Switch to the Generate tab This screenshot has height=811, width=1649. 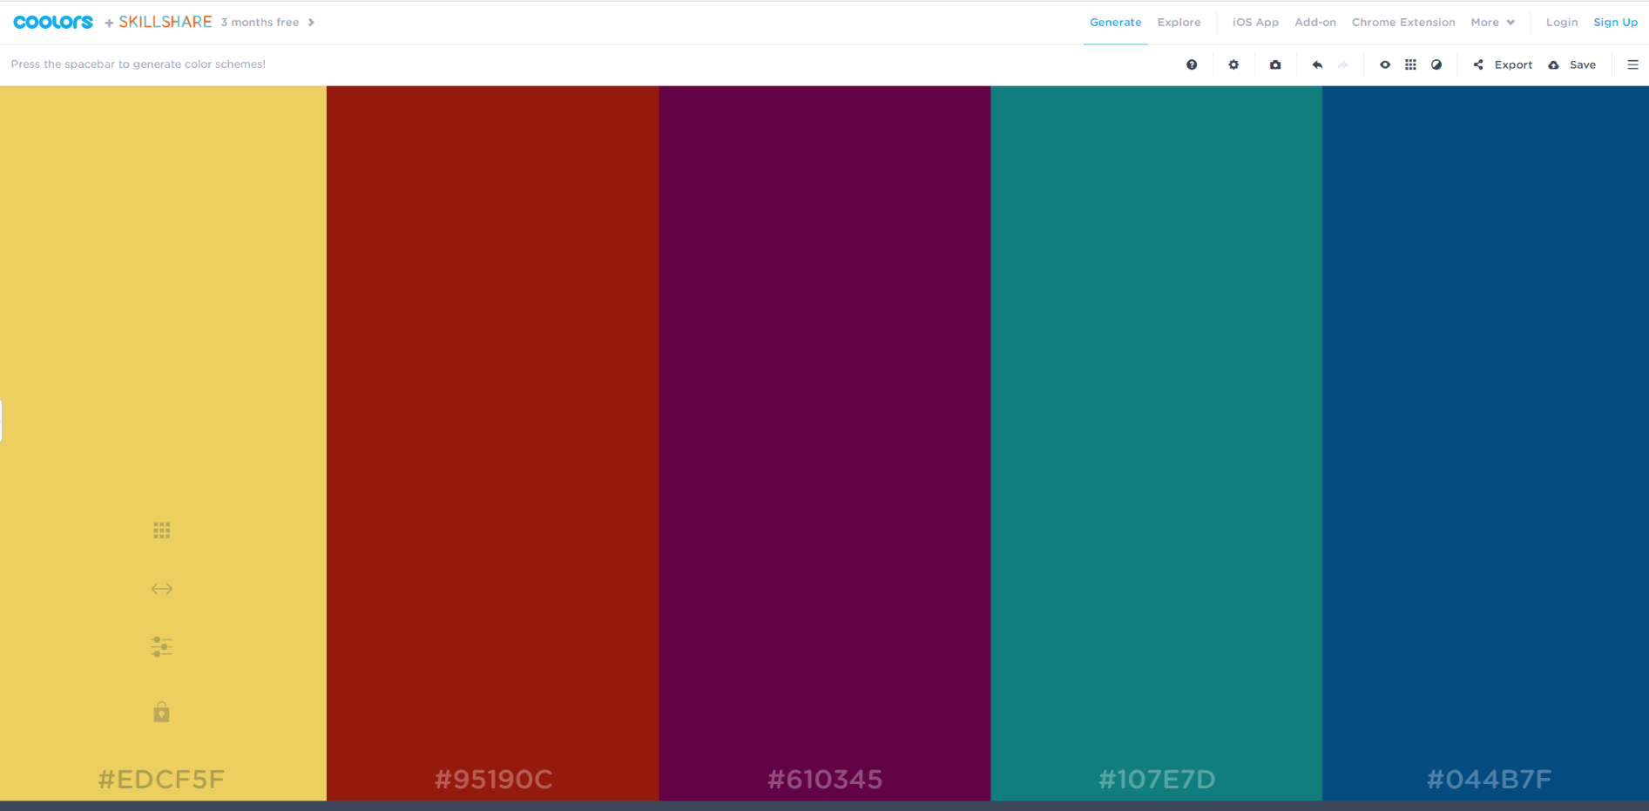[1115, 23]
